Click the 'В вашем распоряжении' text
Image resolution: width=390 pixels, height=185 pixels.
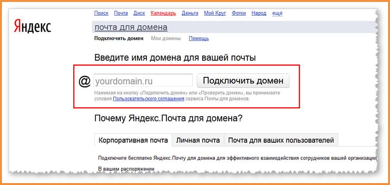pos(126,169)
